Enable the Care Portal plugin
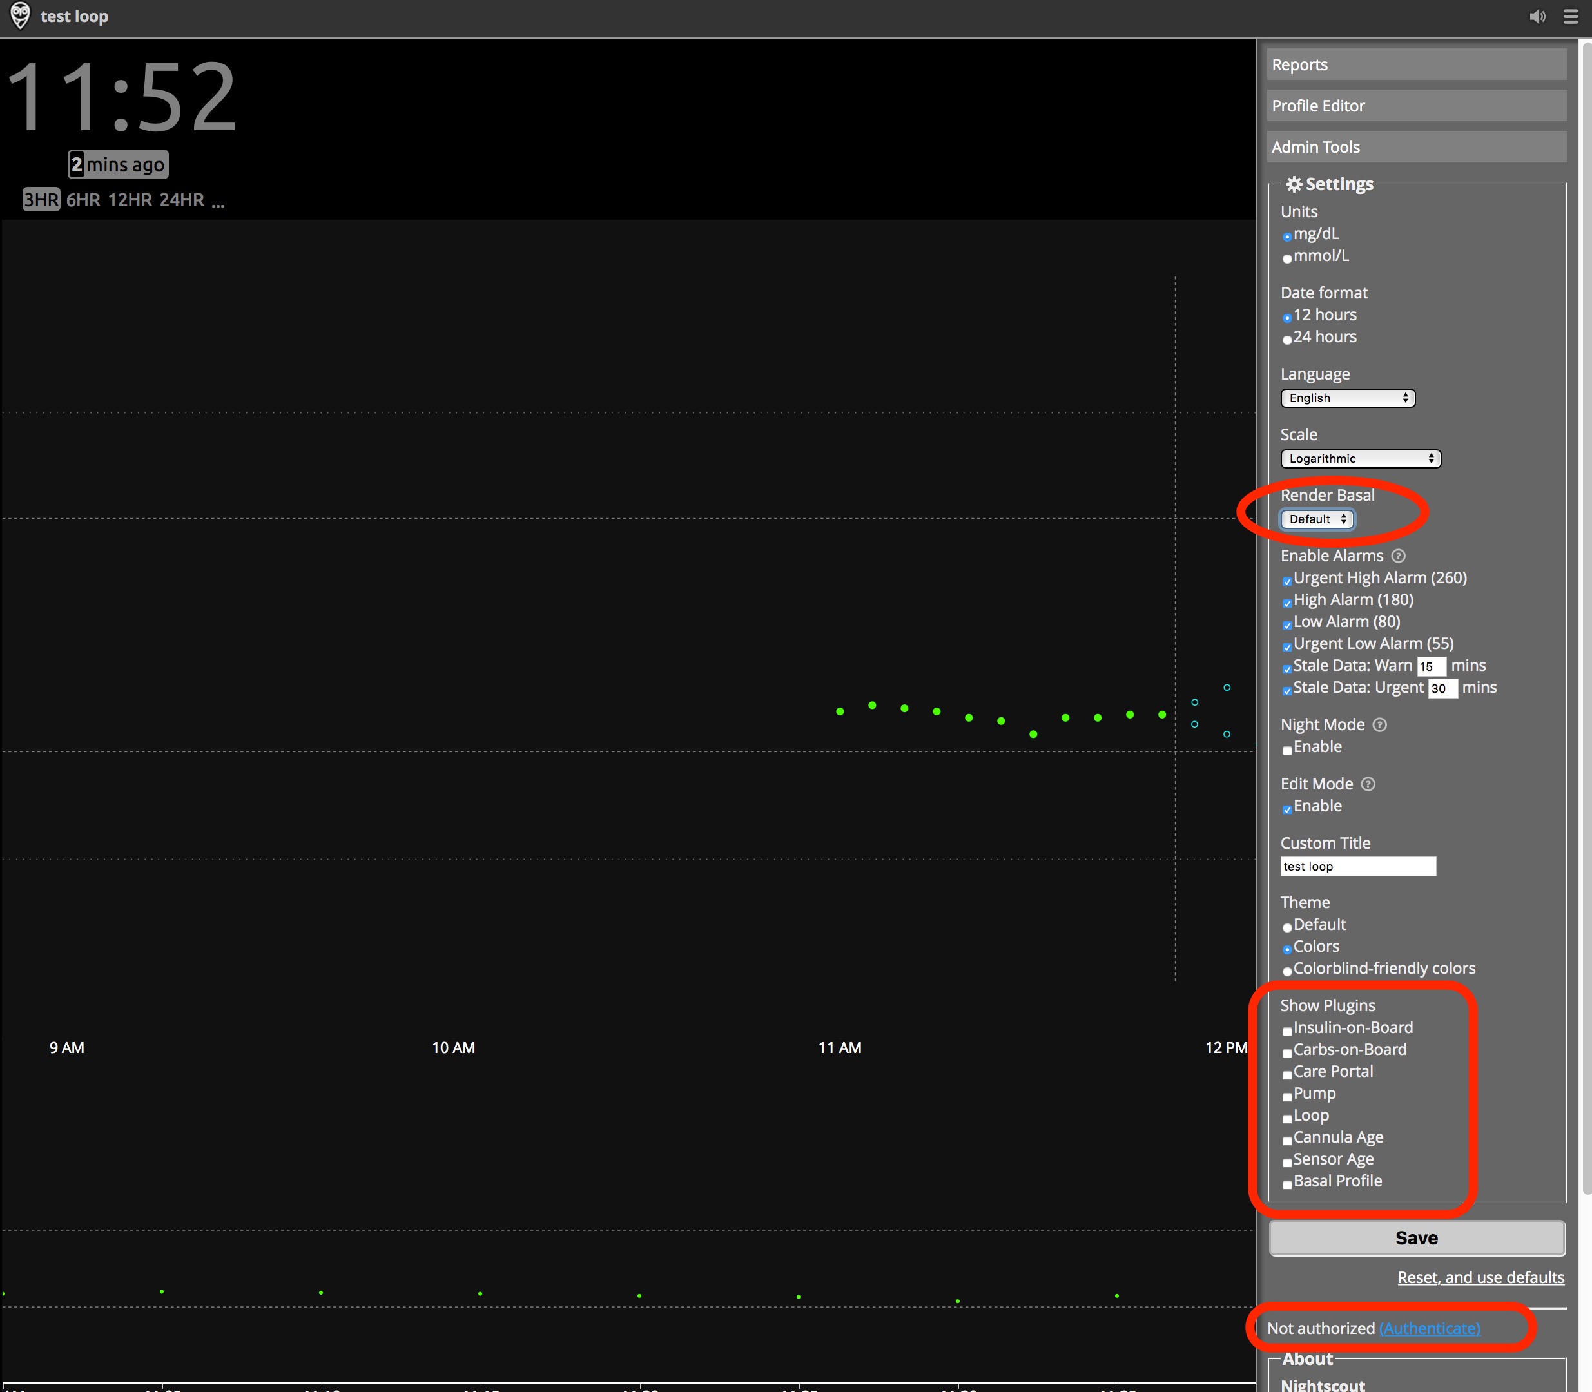This screenshot has width=1592, height=1392. [1287, 1075]
